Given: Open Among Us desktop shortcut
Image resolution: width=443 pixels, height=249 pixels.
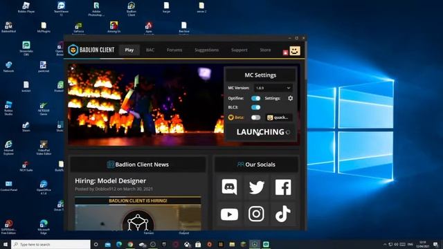Looking at the screenshot, I should (114, 28).
